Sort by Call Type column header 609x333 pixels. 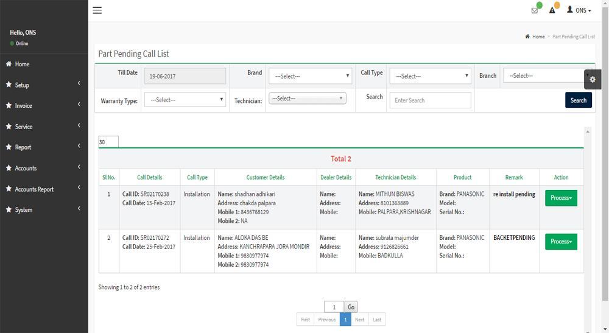[197, 177]
